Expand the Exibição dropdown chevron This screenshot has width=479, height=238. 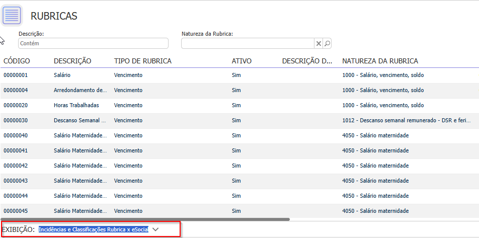155,229
